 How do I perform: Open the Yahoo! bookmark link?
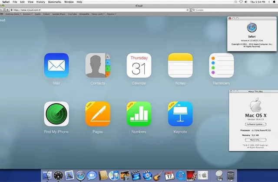tap(46, 14)
